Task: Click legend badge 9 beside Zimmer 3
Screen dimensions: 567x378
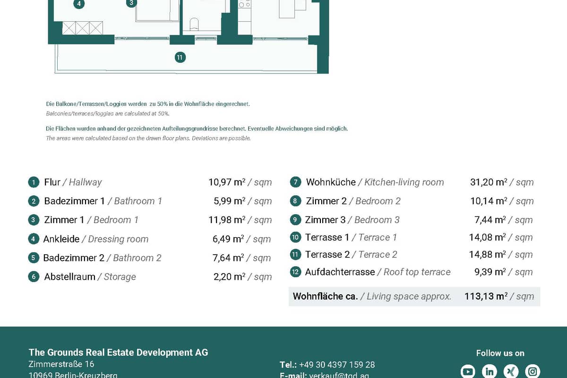Action: coord(295,220)
